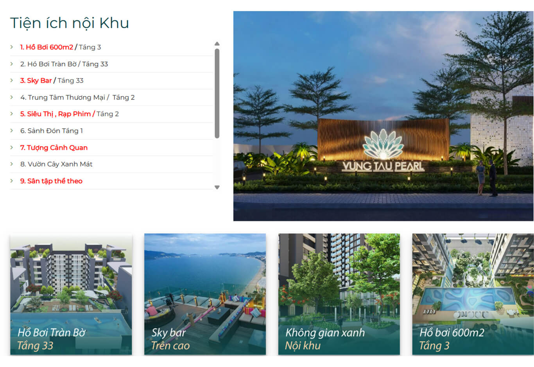Open 8. Vườn Cây Xanh Mát link
Screen dimensions: 534x367
point(56,164)
